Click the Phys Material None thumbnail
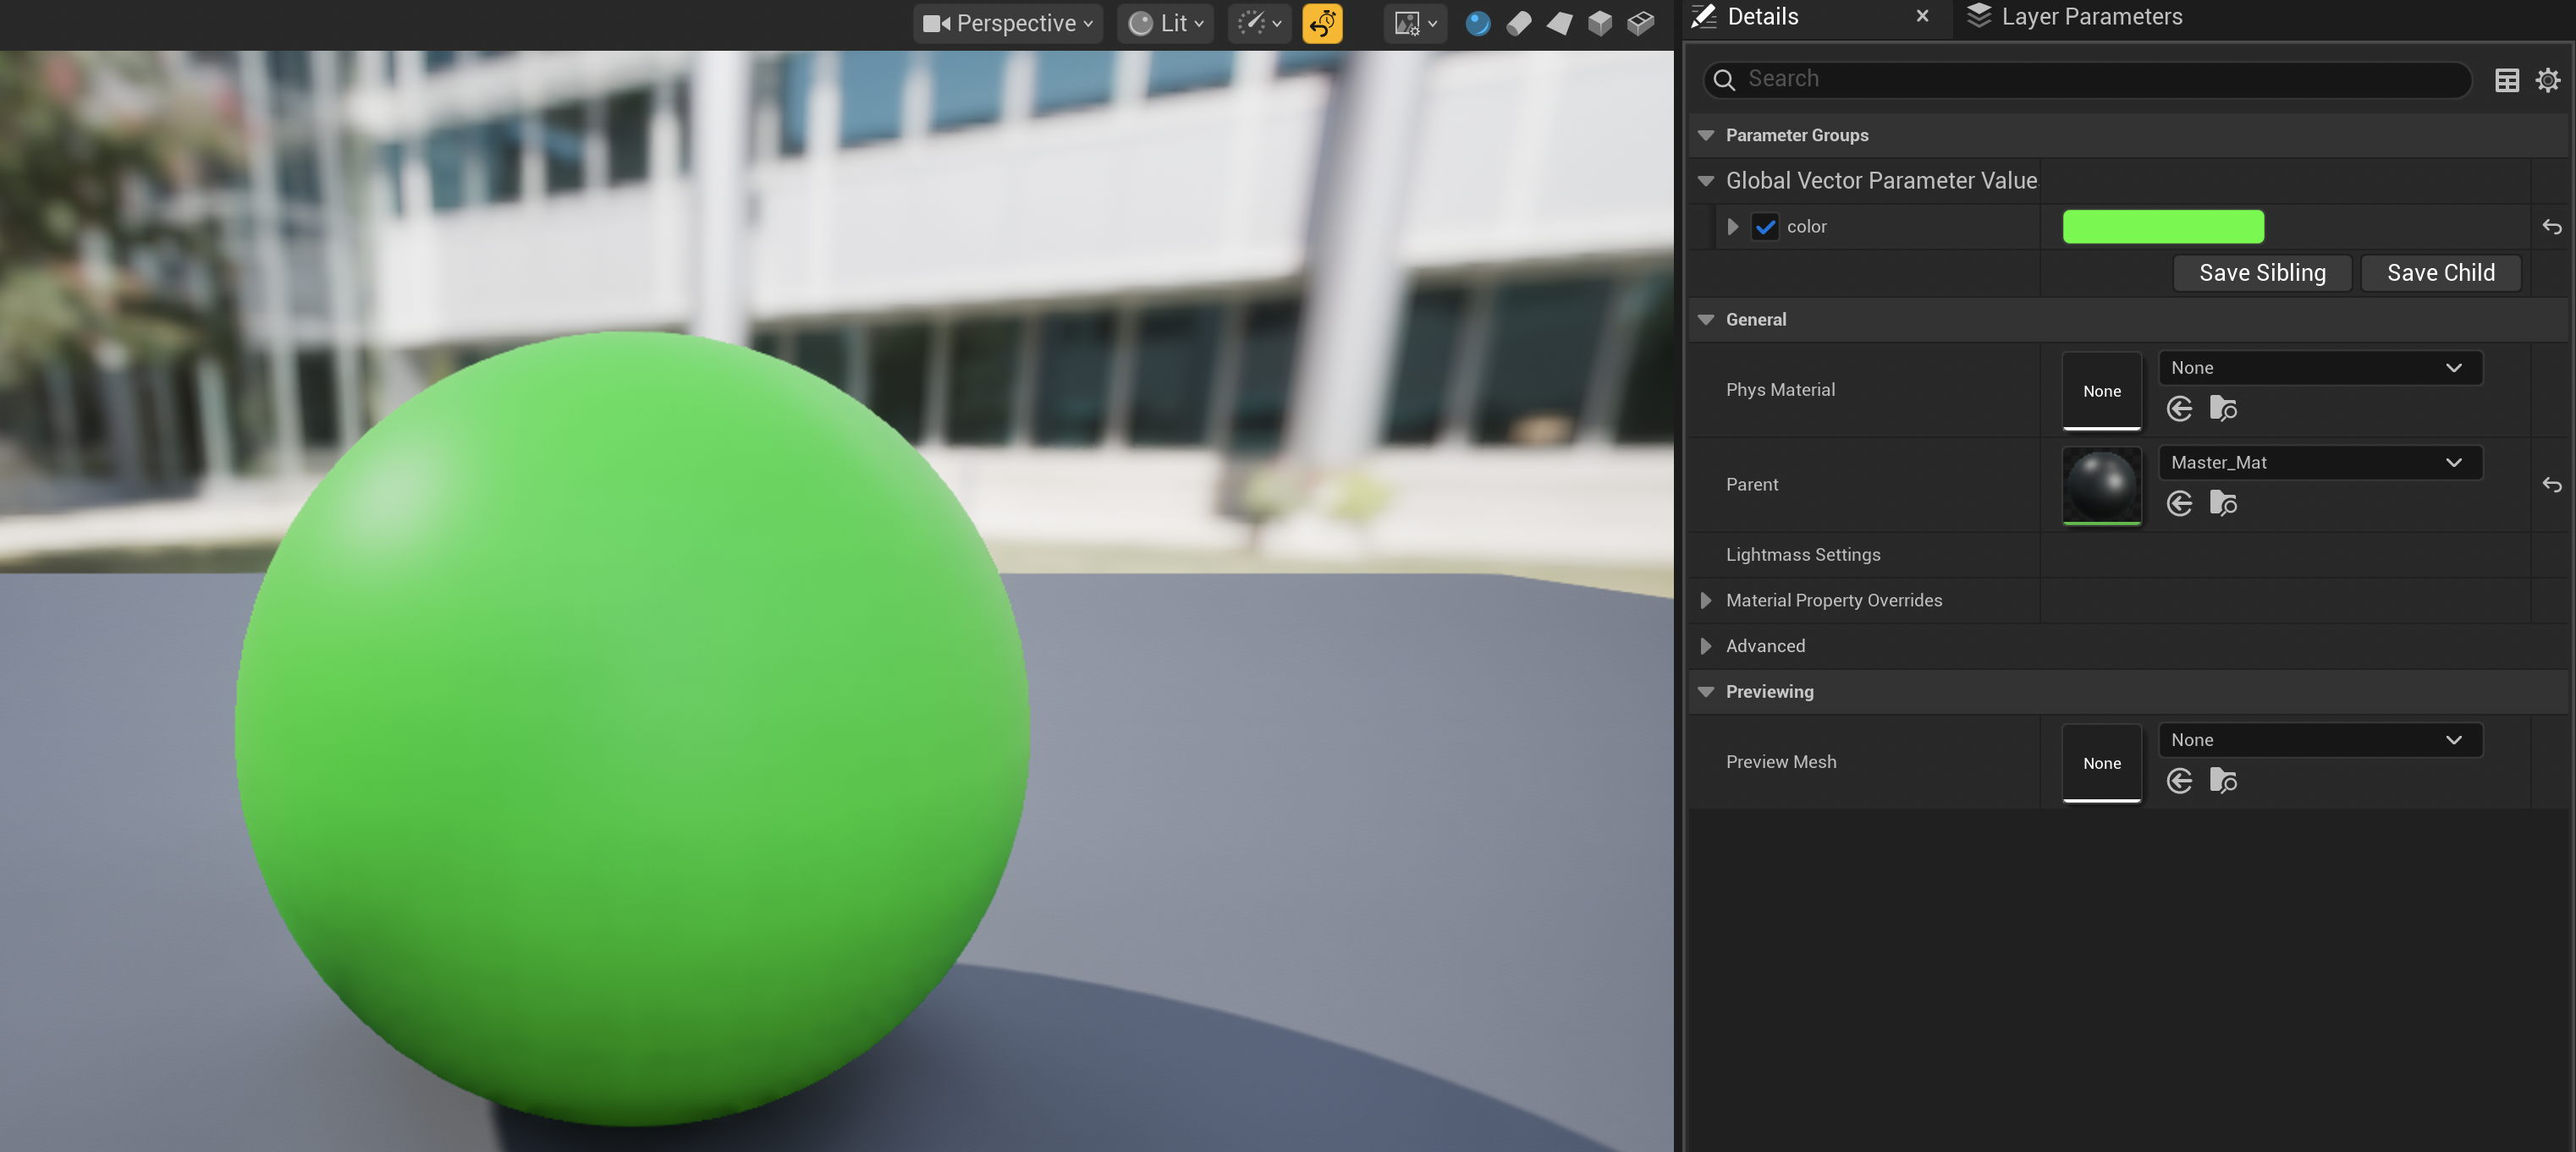Screen dimensions: 2576x1152 pos(2101,391)
